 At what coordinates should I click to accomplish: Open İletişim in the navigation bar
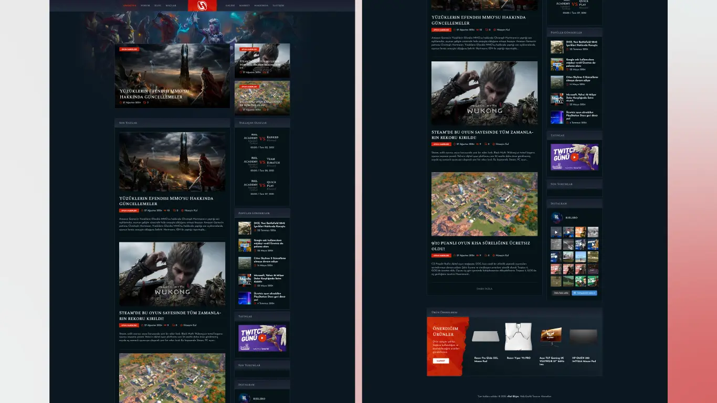(x=278, y=5)
